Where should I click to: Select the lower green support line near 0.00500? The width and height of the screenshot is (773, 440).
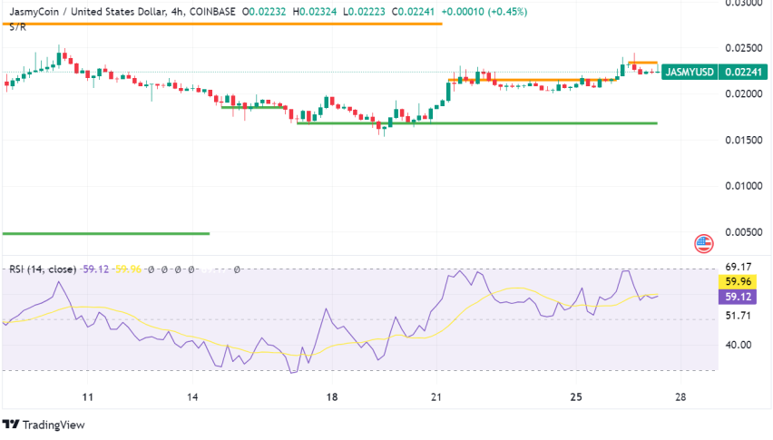point(104,233)
